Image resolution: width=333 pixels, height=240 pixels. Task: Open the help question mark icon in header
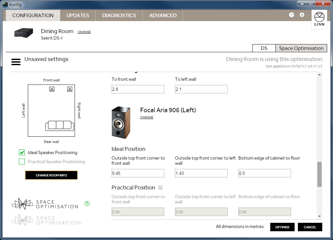[291, 15]
